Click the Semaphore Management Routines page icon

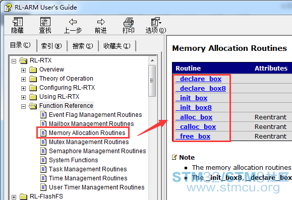pos(43,151)
